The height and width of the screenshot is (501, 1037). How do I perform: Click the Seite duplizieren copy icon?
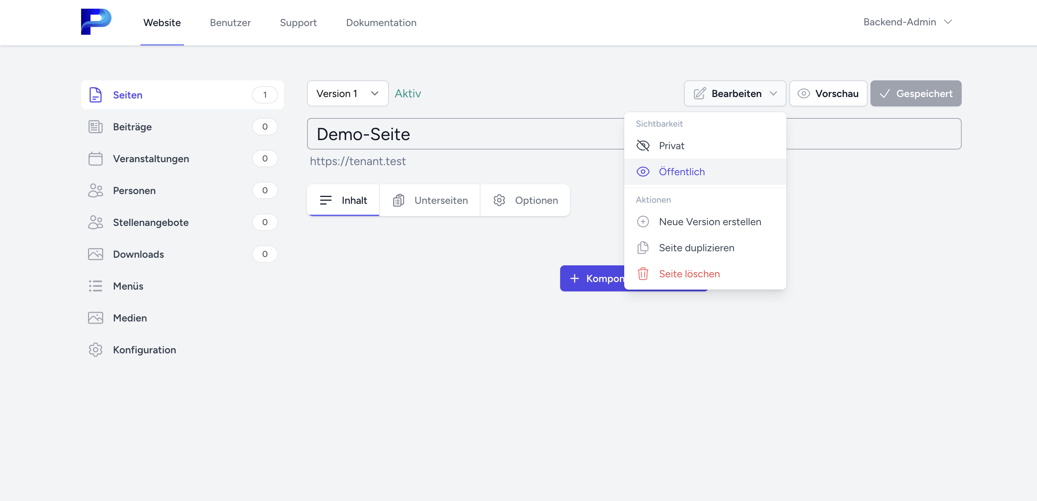(x=643, y=248)
